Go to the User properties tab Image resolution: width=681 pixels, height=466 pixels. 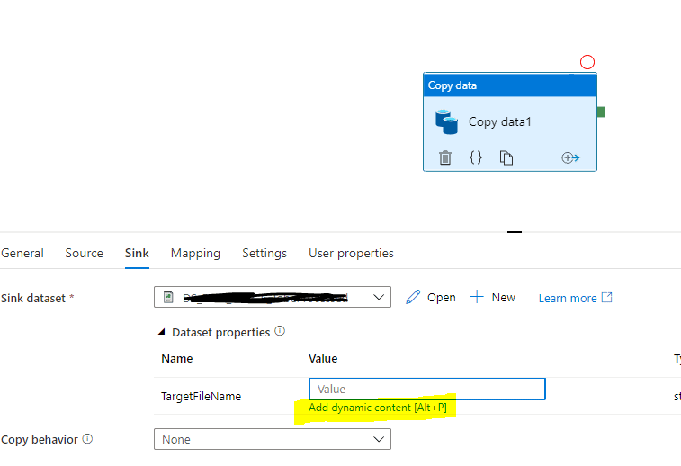click(351, 253)
